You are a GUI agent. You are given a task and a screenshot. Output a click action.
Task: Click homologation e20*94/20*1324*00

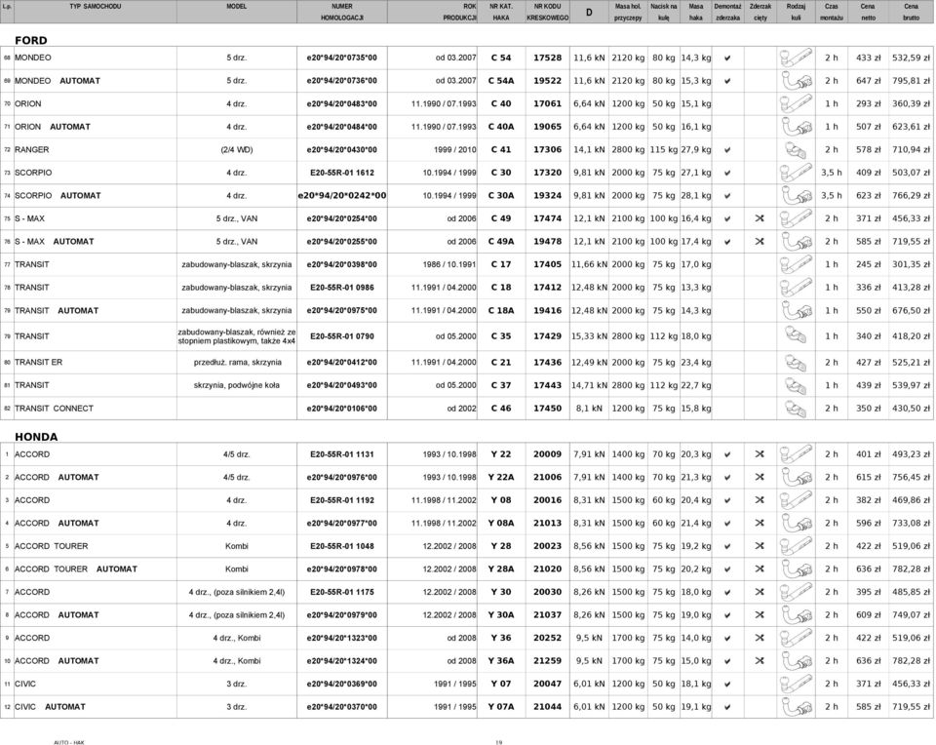(342, 661)
